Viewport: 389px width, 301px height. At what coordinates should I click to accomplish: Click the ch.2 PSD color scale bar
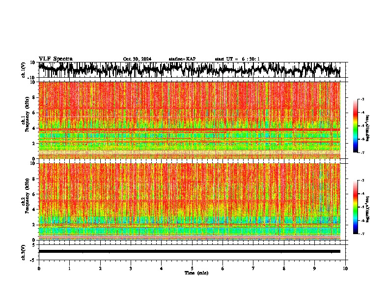click(356, 207)
